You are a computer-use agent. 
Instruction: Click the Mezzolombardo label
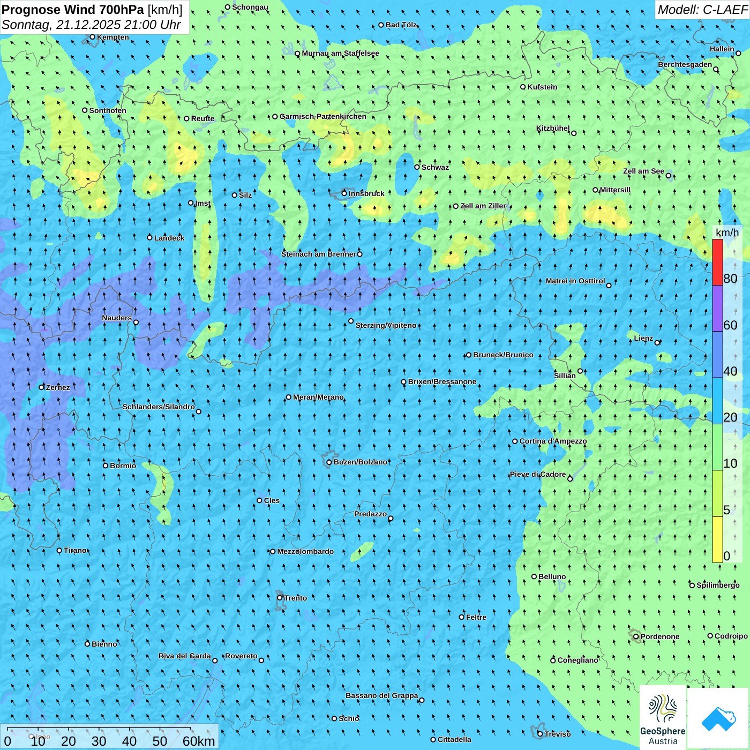[305, 551]
